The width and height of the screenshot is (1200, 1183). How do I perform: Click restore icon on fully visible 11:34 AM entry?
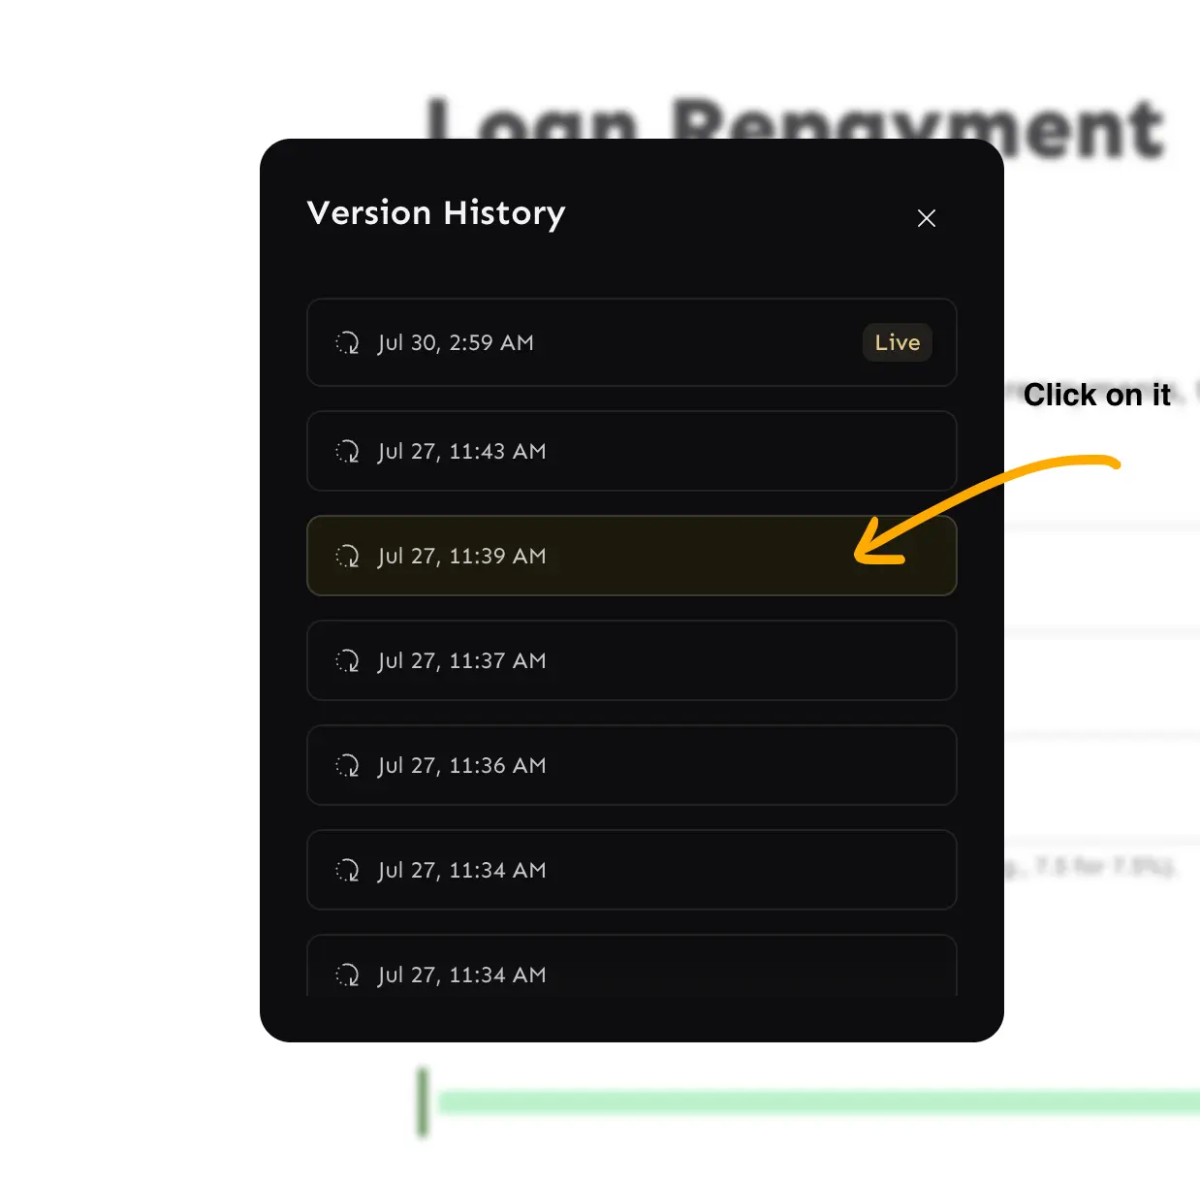pyautogui.click(x=347, y=870)
